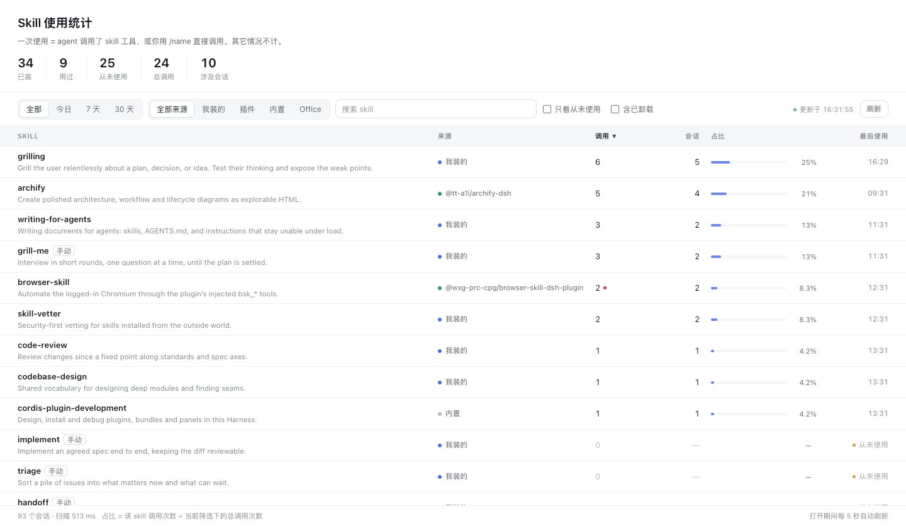Click the 手动 badge beside implement
The height and width of the screenshot is (526, 906).
pos(74,440)
